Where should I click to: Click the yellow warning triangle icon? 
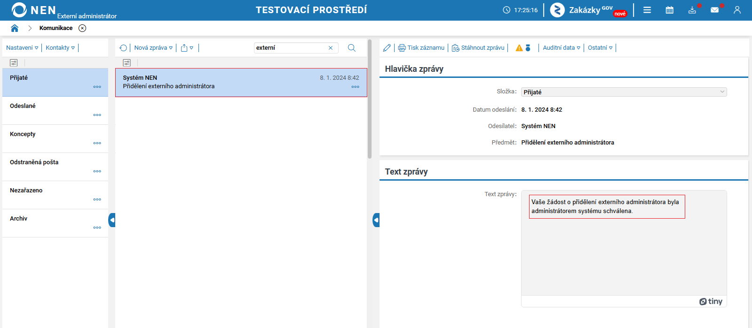(x=519, y=48)
